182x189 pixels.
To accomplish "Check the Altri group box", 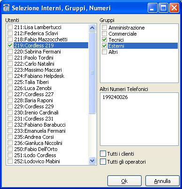I will pyautogui.click(x=104, y=52).
